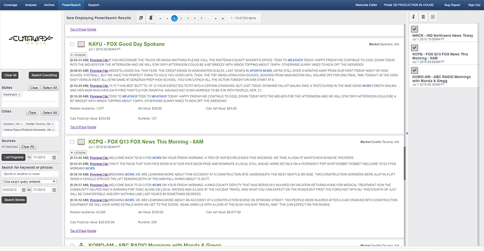Preview the 8:36:12 AM KCPQ clip
Screen dimensions: 484x251
click(99, 200)
